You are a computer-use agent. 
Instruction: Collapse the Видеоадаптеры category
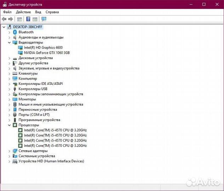point(9,42)
